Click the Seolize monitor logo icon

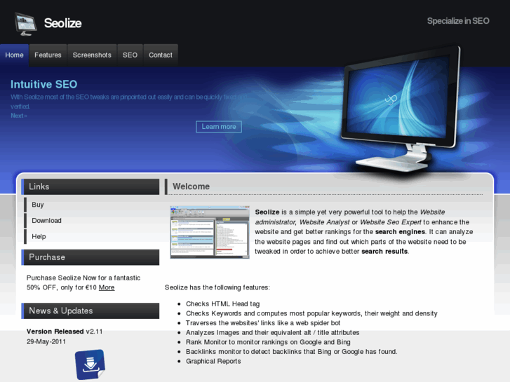26,24
